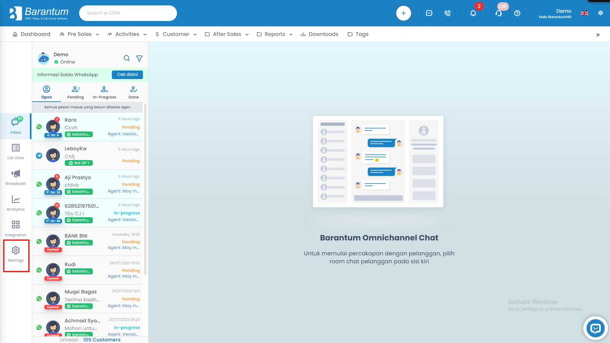Open the Demo user account menu
Image resolution: width=610 pixels, height=343 pixels.
pos(555,13)
